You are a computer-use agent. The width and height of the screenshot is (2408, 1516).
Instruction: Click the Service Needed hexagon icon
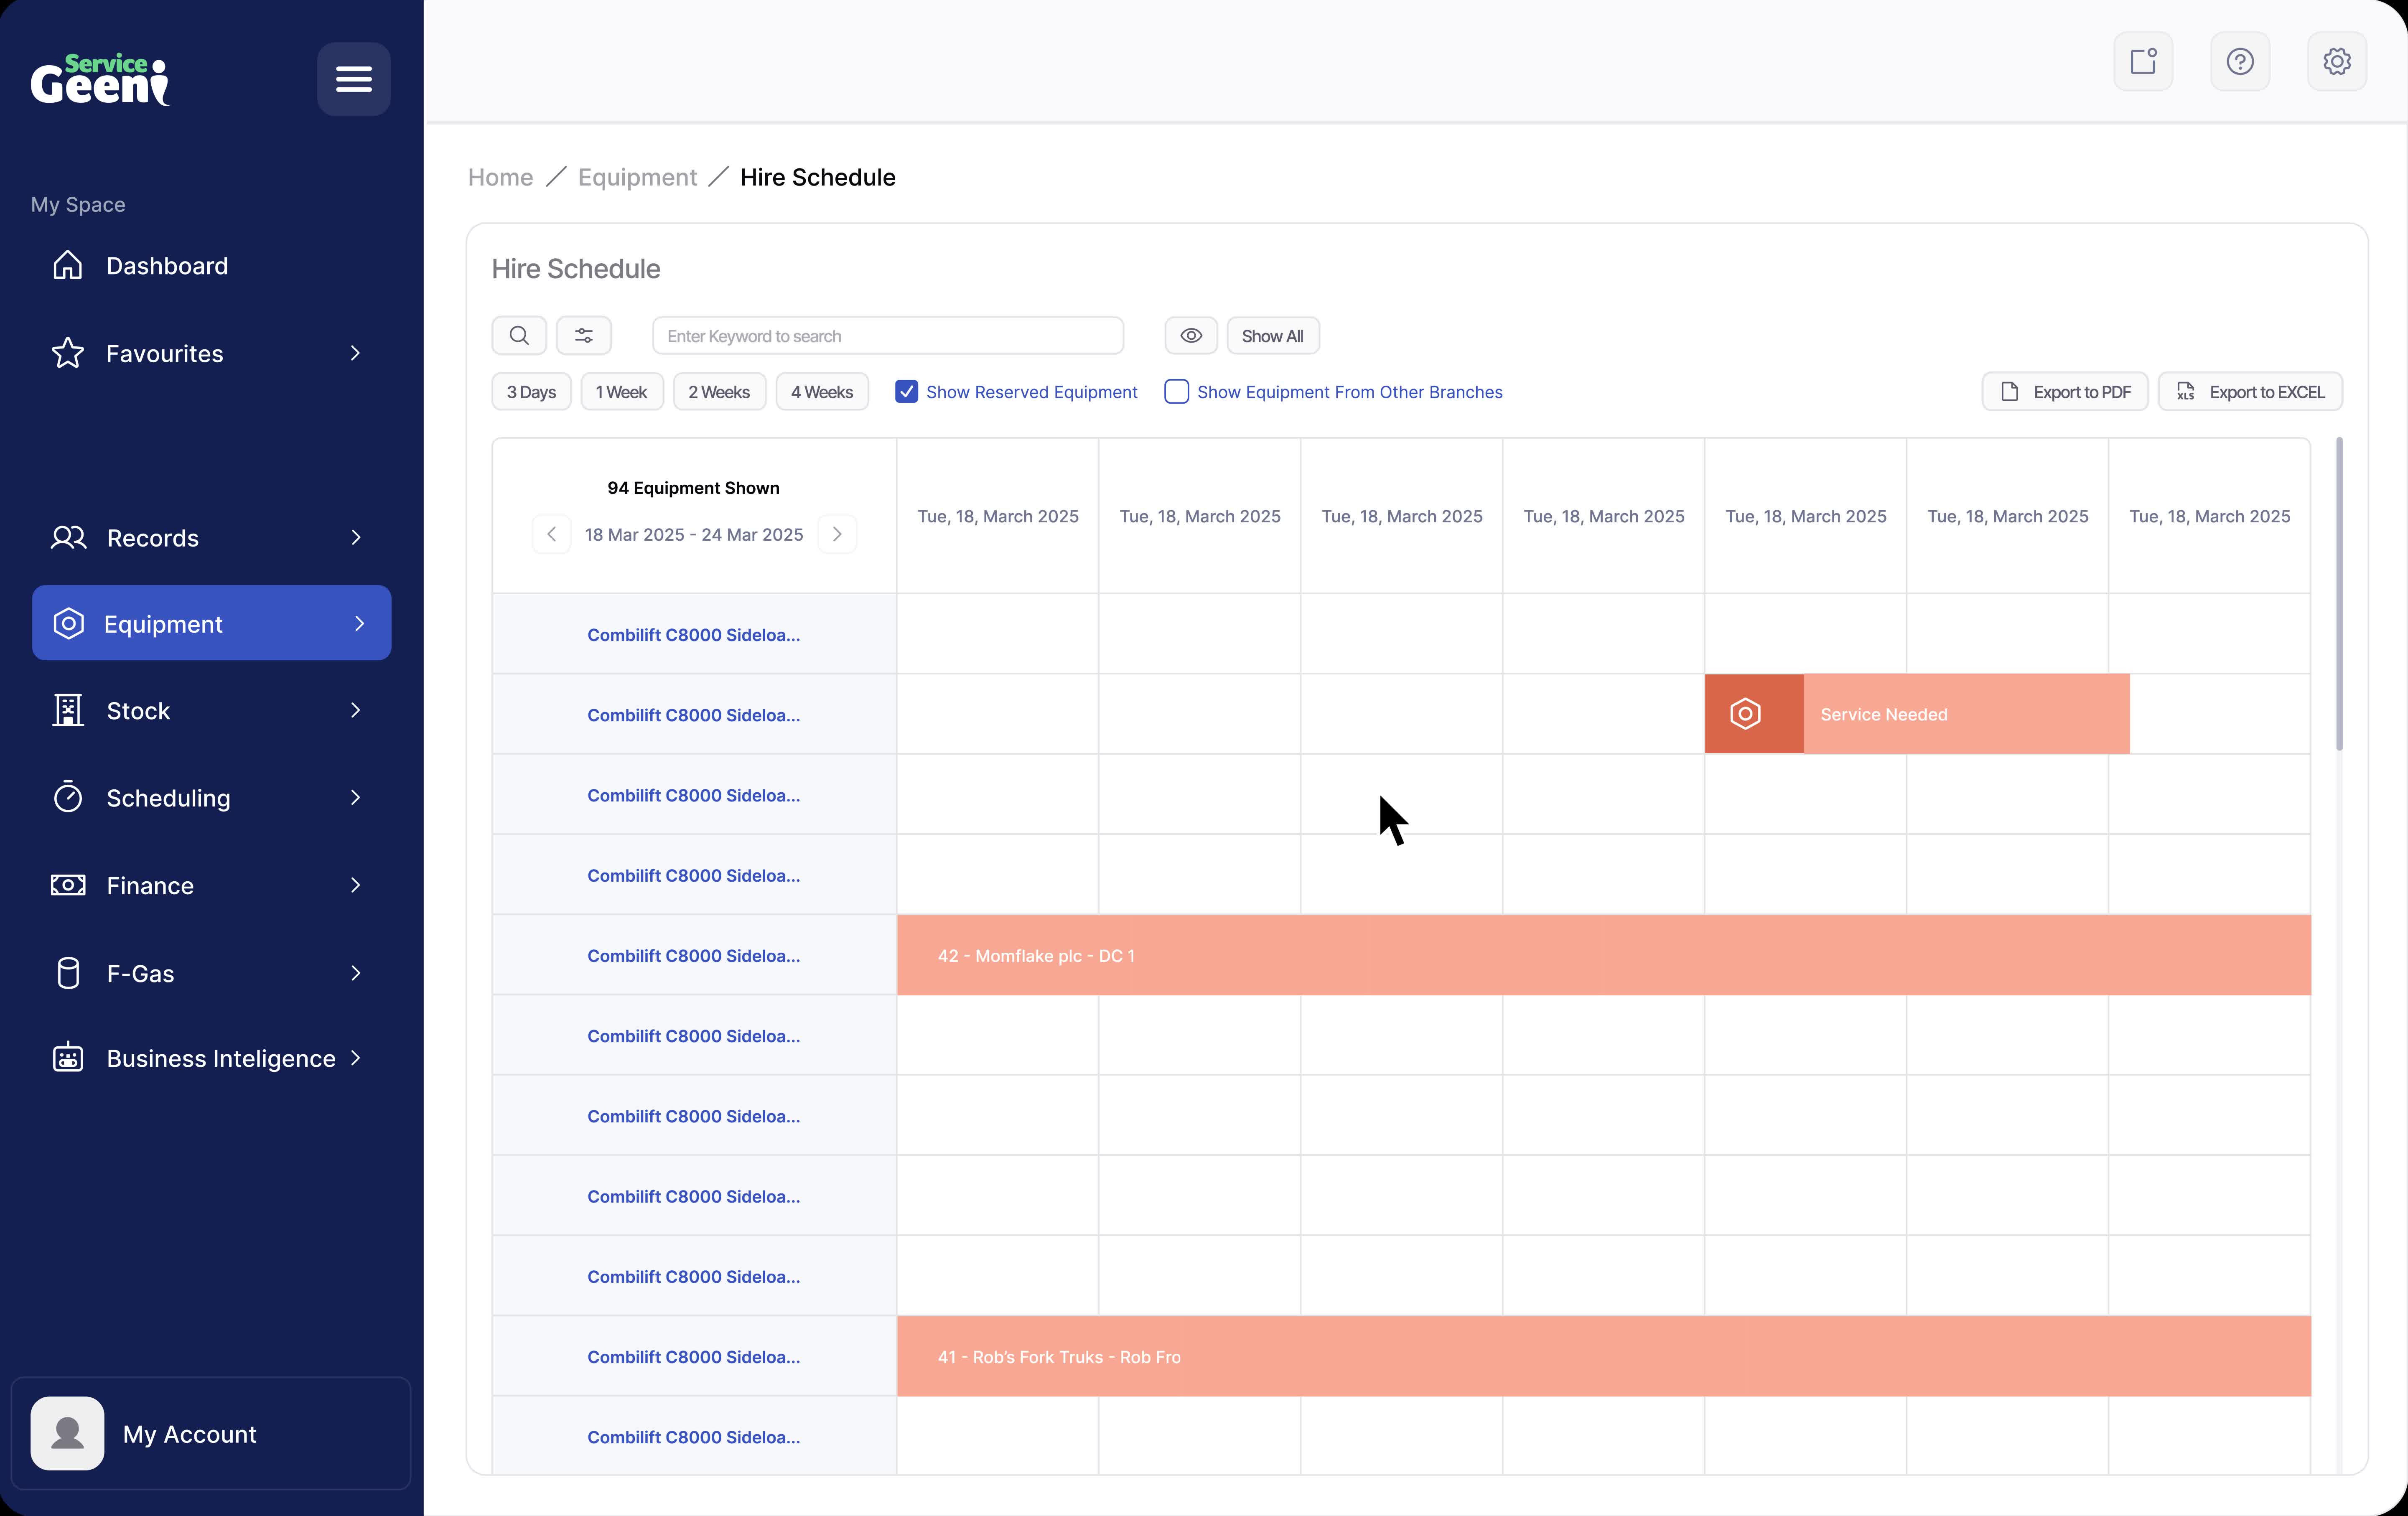pyautogui.click(x=1745, y=714)
